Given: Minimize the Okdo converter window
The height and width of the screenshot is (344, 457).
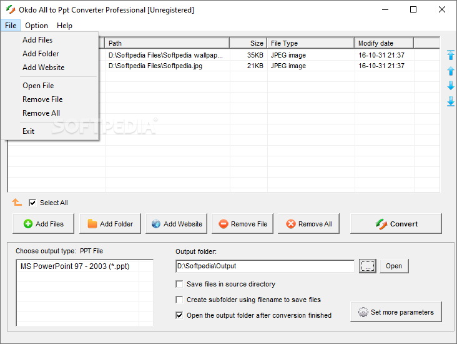Looking at the screenshot, I should (x=385, y=9).
